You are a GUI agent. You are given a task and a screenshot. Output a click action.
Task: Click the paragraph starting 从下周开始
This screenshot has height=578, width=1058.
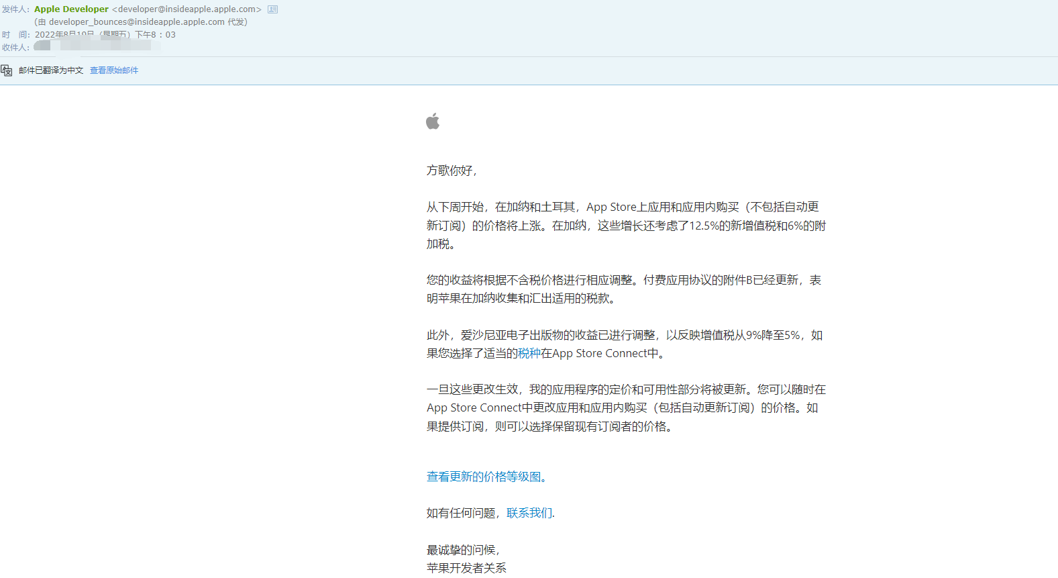626,226
